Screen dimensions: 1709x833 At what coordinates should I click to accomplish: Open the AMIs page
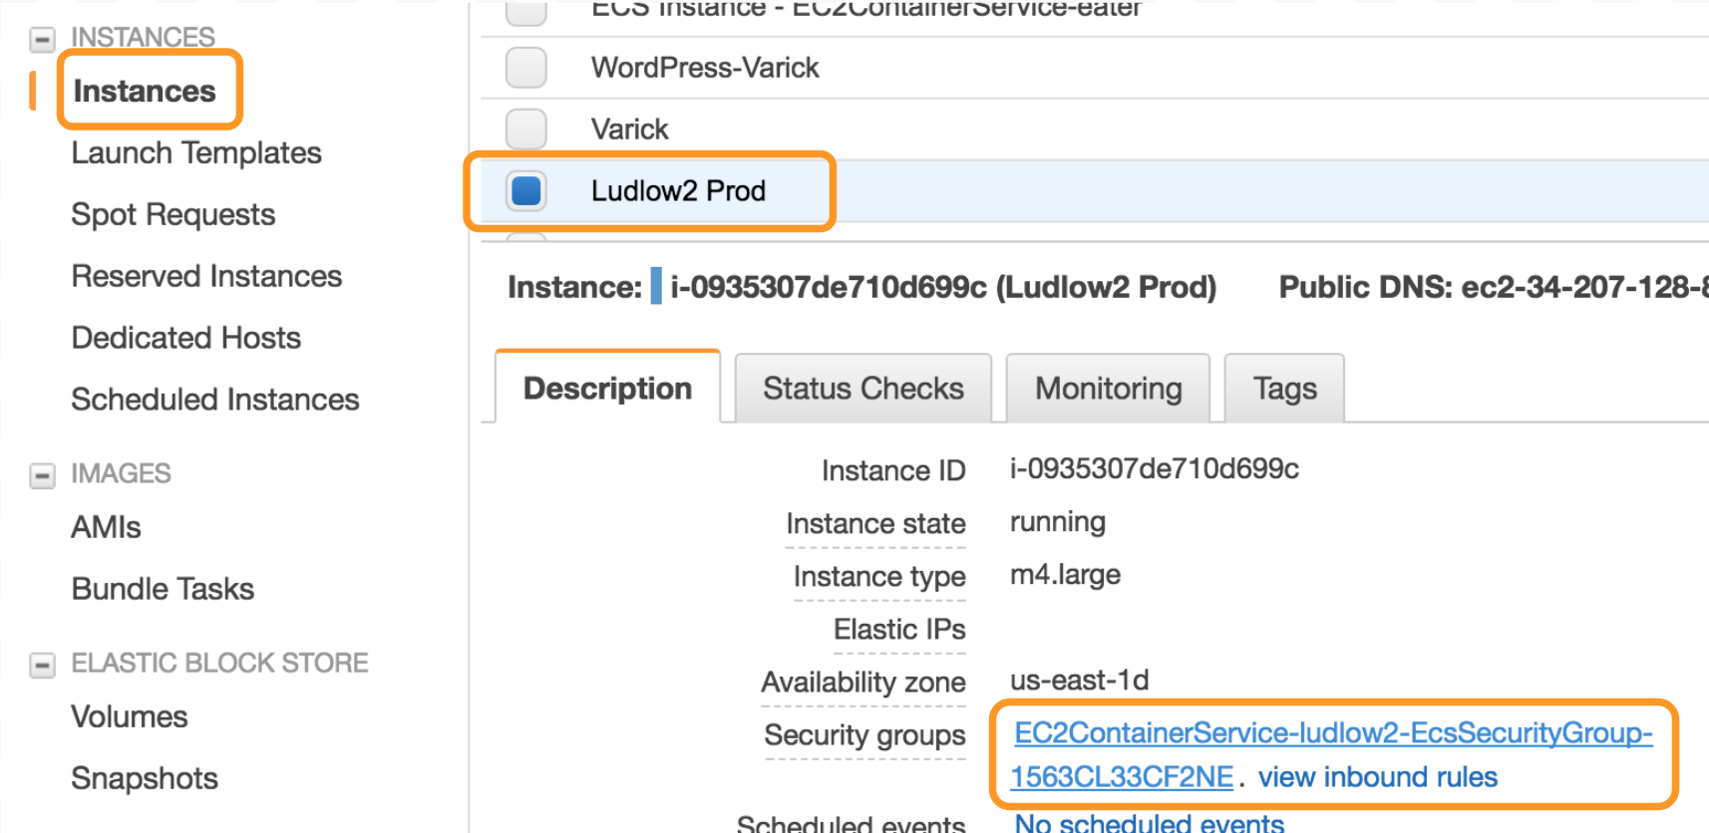click(x=106, y=528)
